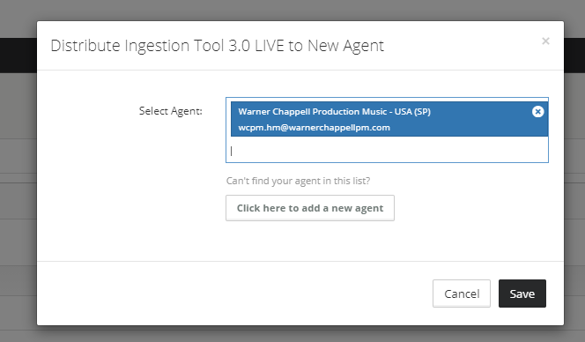Screen dimensions: 585x342
Task: Click here to add a new agent
Action: pos(310,208)
